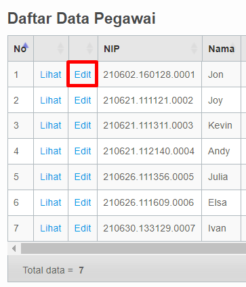Sort by NIP using its header arrows
Viewport: 246px width, 287px height.
(x=194, y=49)
